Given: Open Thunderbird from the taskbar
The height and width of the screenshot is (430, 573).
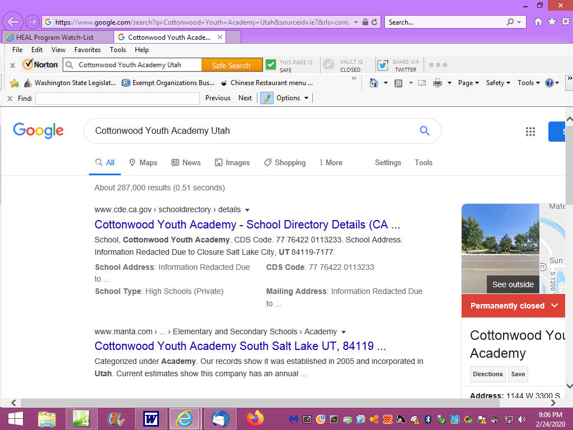Looking at the screenshot, I should (220, 419).
